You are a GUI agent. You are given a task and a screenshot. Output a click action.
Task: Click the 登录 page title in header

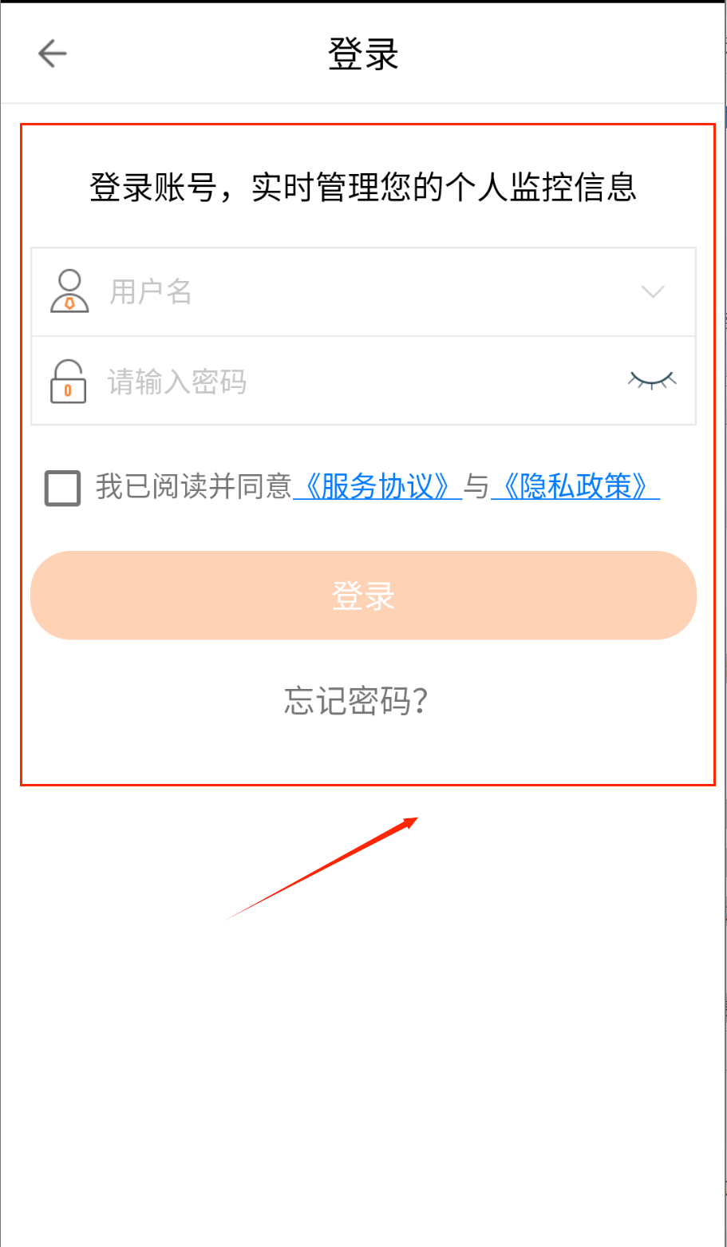[363, 54]
